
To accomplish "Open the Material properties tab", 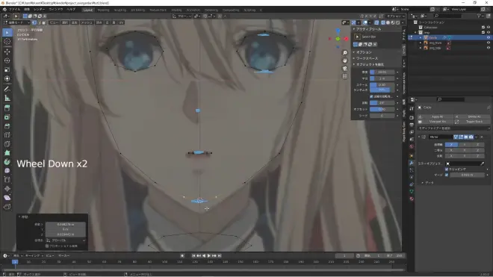I will click(412, 199).
